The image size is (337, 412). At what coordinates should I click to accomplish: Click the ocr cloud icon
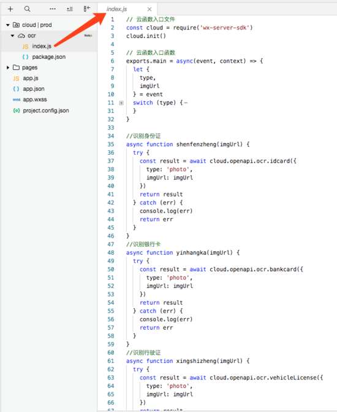pyautogui.click(x=21, y=36)
